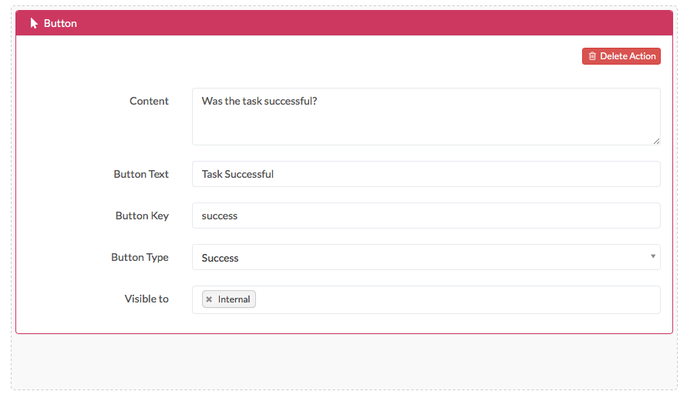
Task: Click the Content field label
Action: (x=149, y=101)
